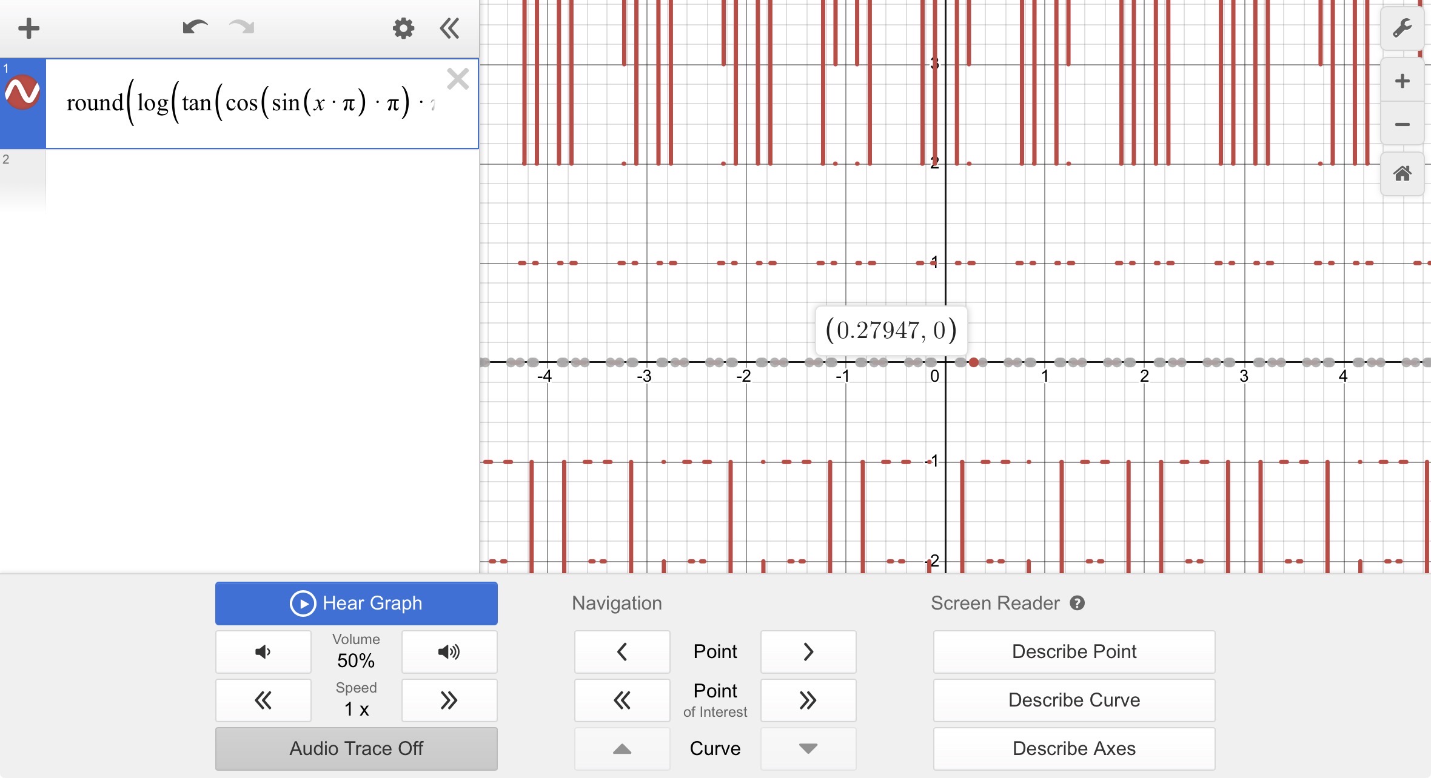The height and width of the screenshot is (778, 1431).
Task: Toggle the Audio Trace Off button
Action: tap(357, 749)
